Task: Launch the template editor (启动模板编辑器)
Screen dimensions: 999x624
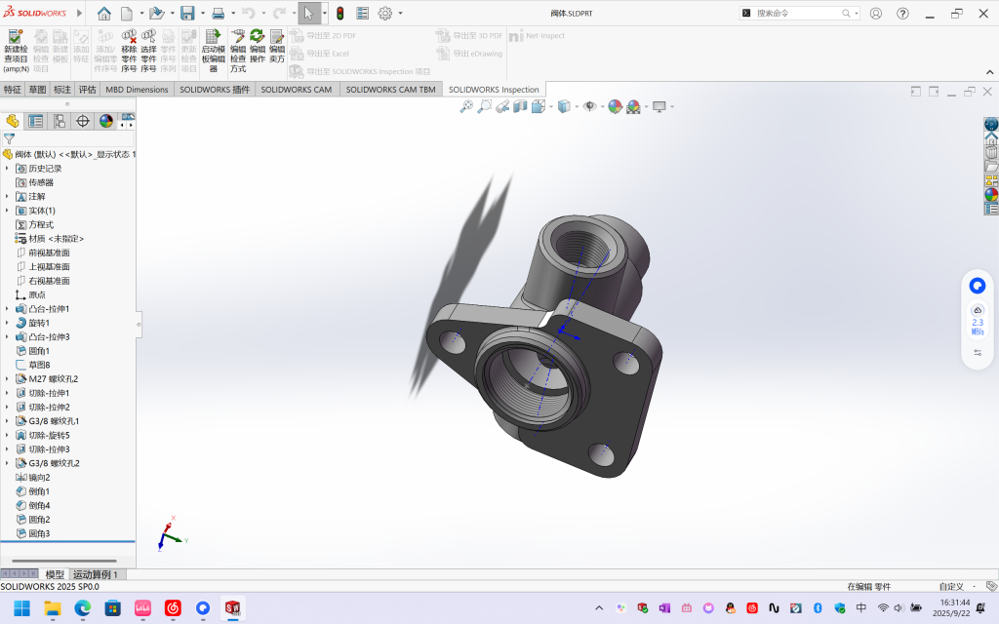Action: (x=212, y=37)
